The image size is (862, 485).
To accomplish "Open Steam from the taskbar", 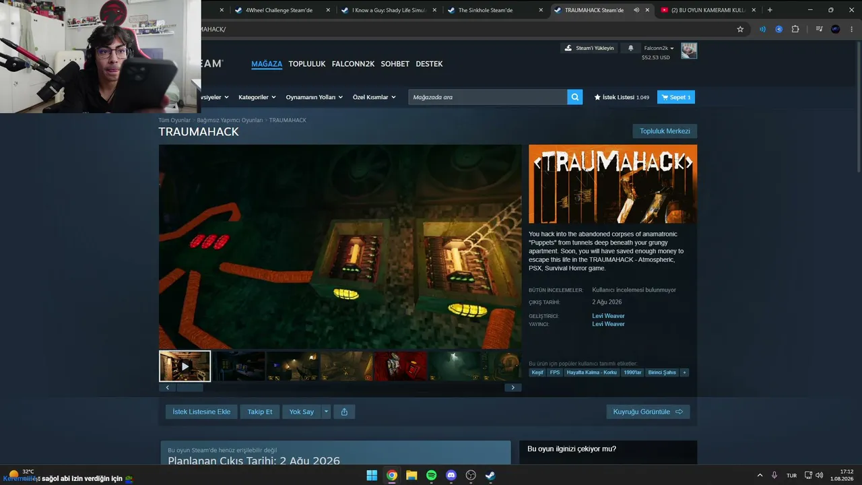I will [490, 476].
